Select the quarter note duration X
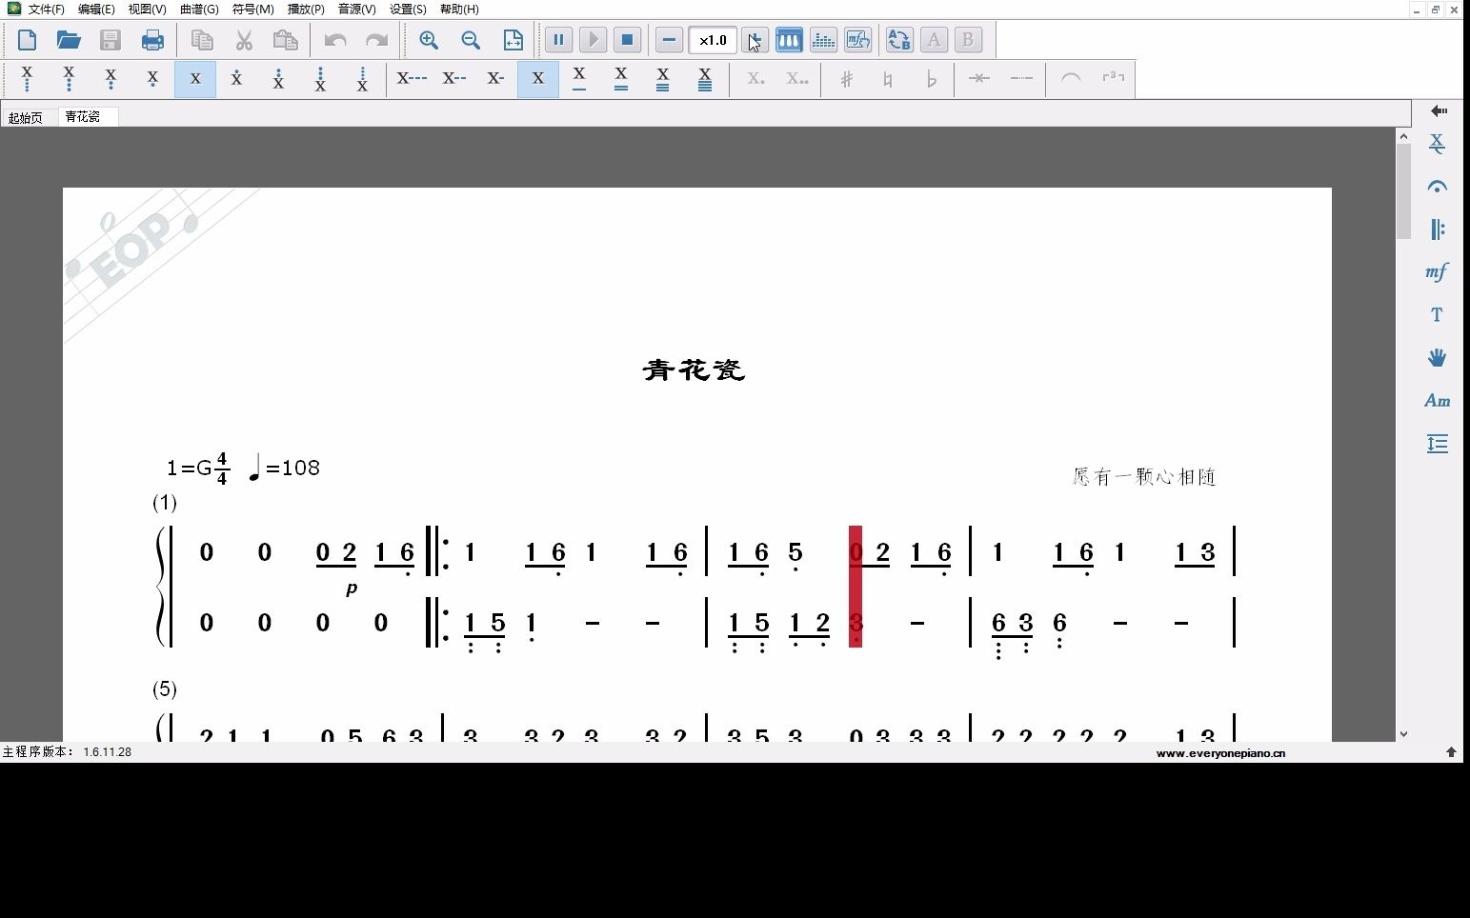Screen dimensions: 1470x918 (x=538, y=79)
